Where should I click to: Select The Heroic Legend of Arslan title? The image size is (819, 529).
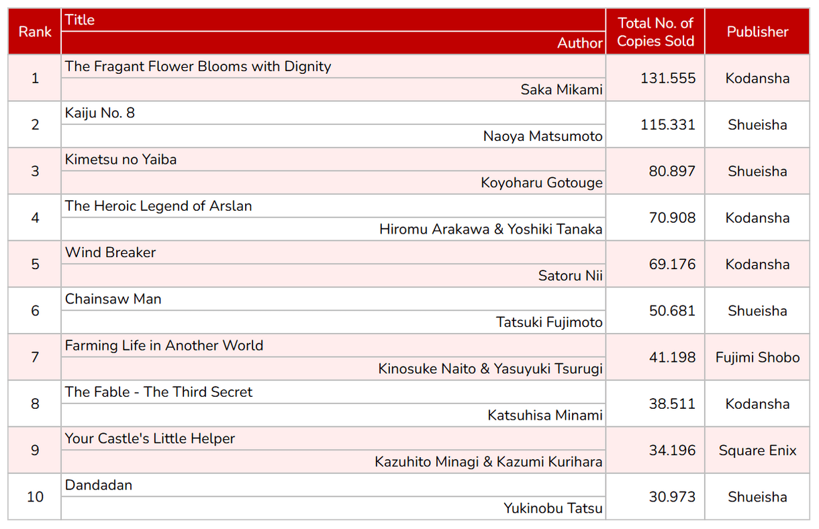click(x=158, y=206)
